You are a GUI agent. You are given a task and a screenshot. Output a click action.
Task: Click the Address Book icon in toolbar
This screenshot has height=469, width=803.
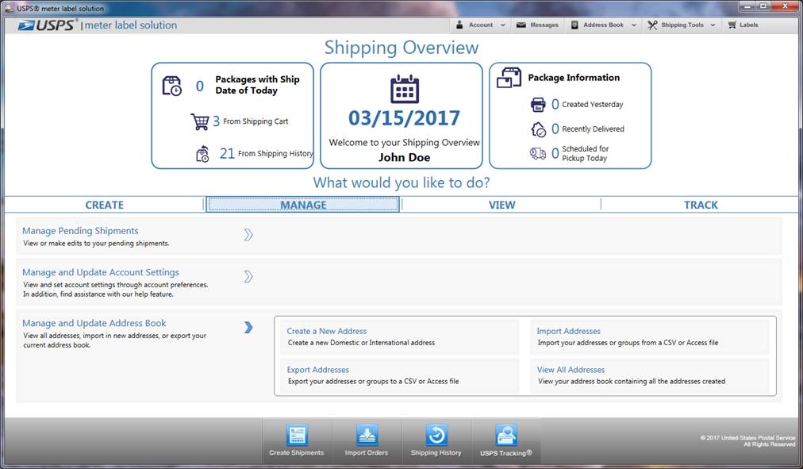(x=574, y=25)
